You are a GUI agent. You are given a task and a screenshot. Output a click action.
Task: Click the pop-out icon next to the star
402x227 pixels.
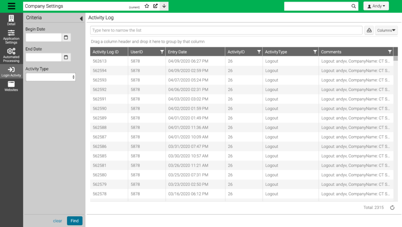[x=154, y=6]
